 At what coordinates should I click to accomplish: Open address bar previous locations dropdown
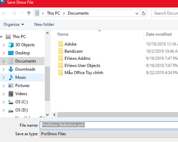click(137, 14)
